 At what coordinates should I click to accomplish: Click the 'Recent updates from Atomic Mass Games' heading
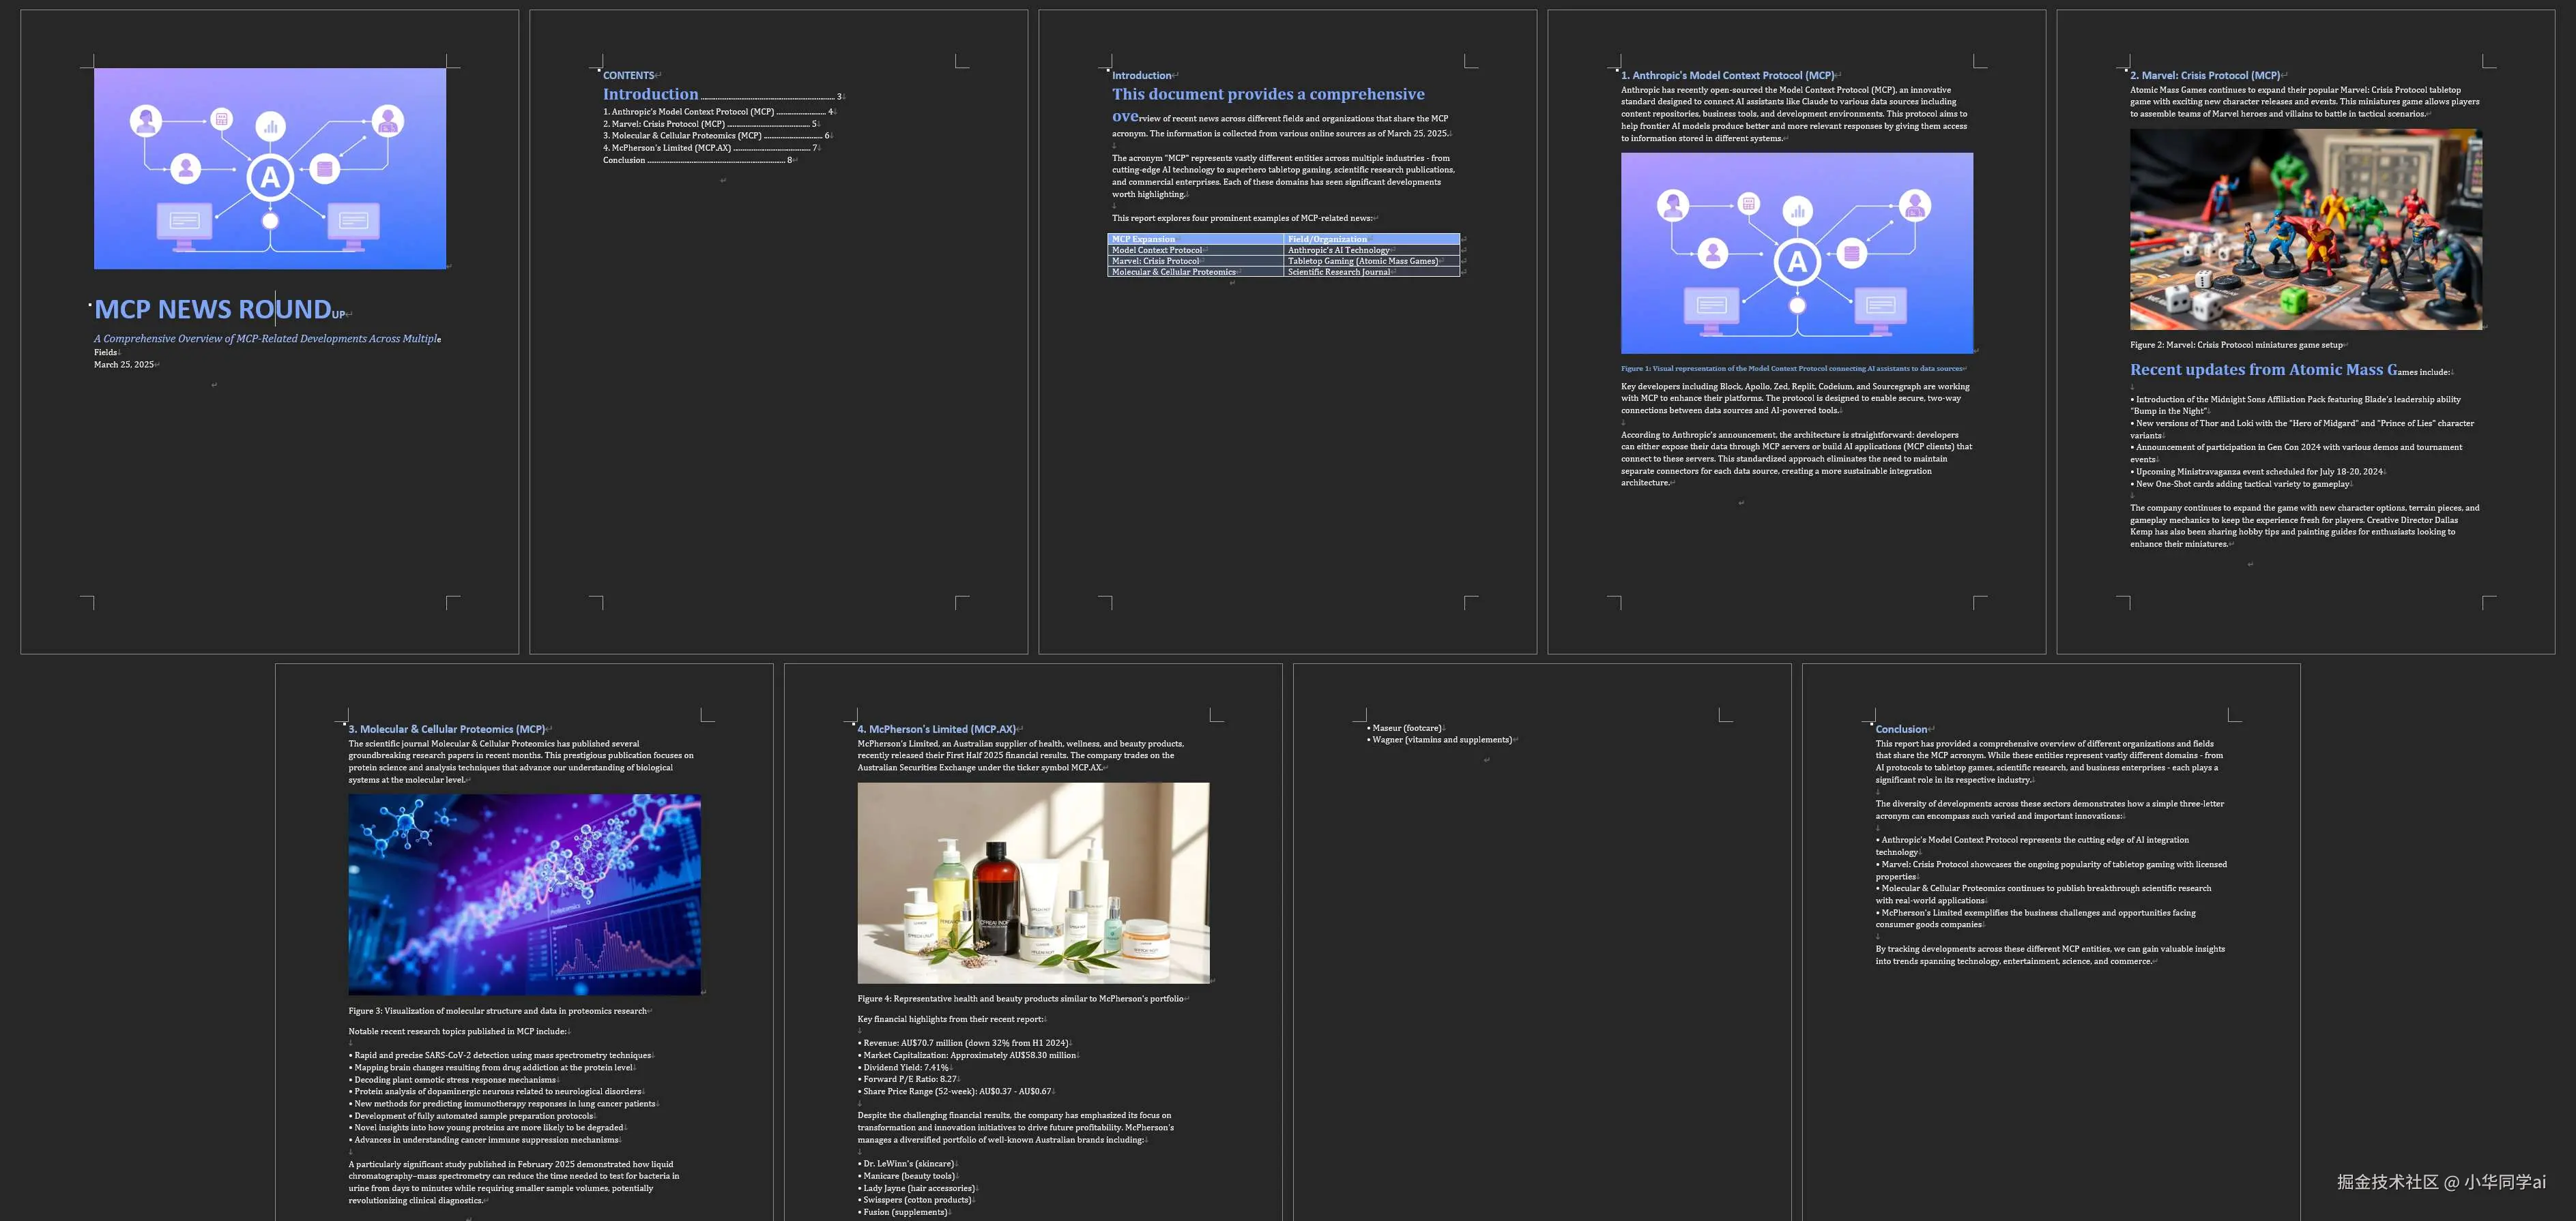(2263, 370)
